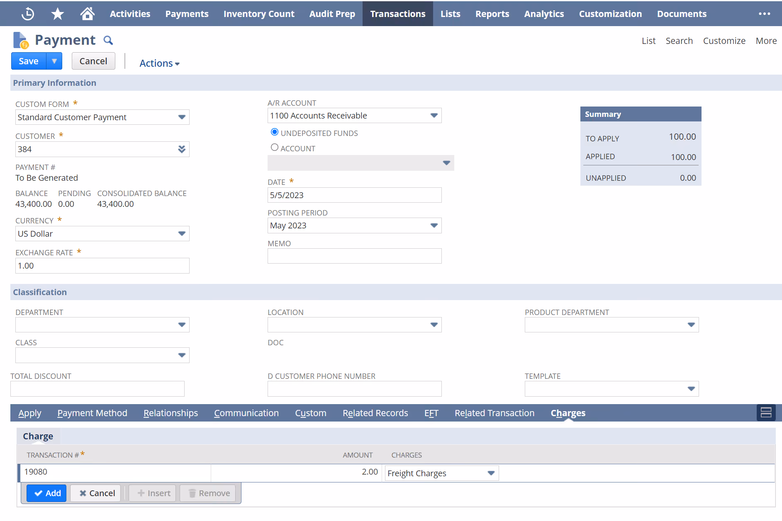Select the Account radio option
Image resolution: width=782 pixels, height=521 pixels.
pyautogui.click(x=274, y=147)
